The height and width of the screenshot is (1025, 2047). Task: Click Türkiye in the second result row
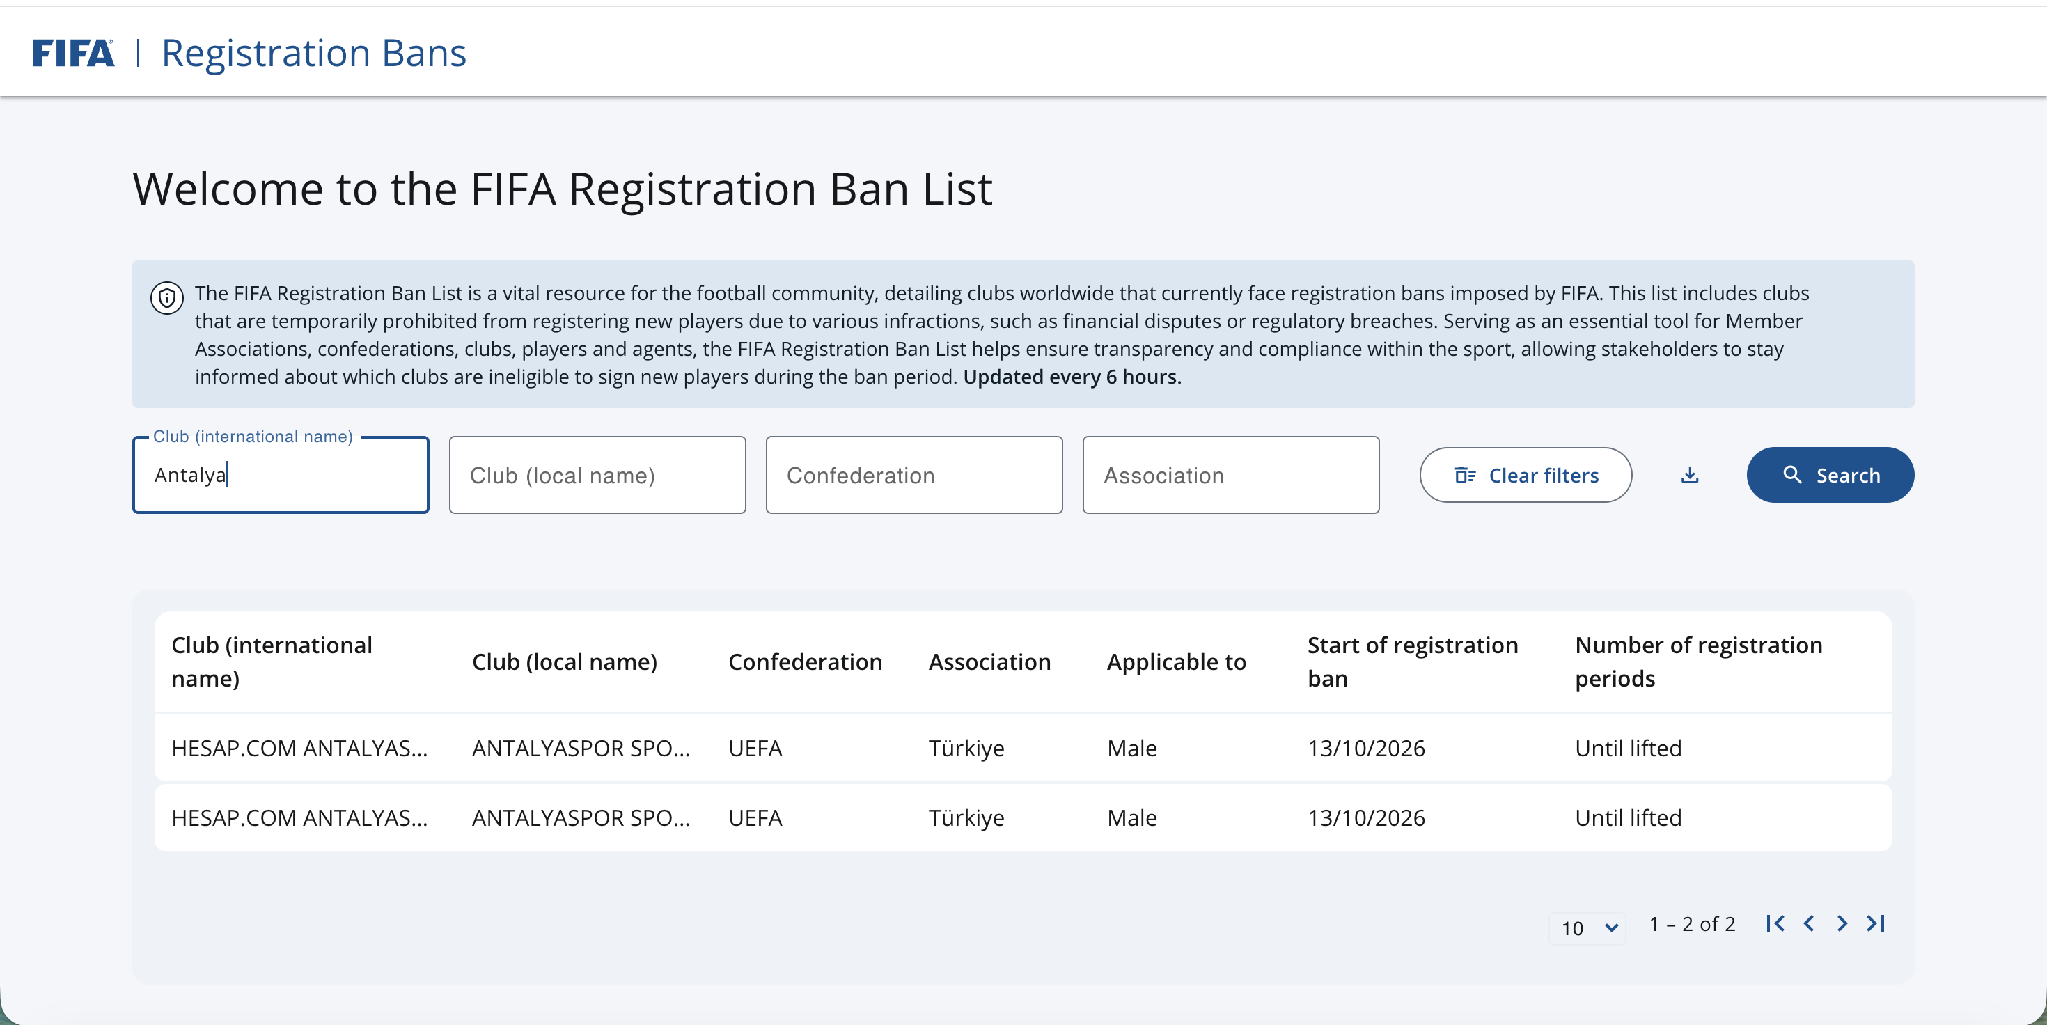966,818
